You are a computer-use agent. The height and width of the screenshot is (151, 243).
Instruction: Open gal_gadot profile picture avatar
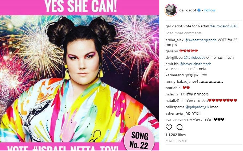point(171,10)
